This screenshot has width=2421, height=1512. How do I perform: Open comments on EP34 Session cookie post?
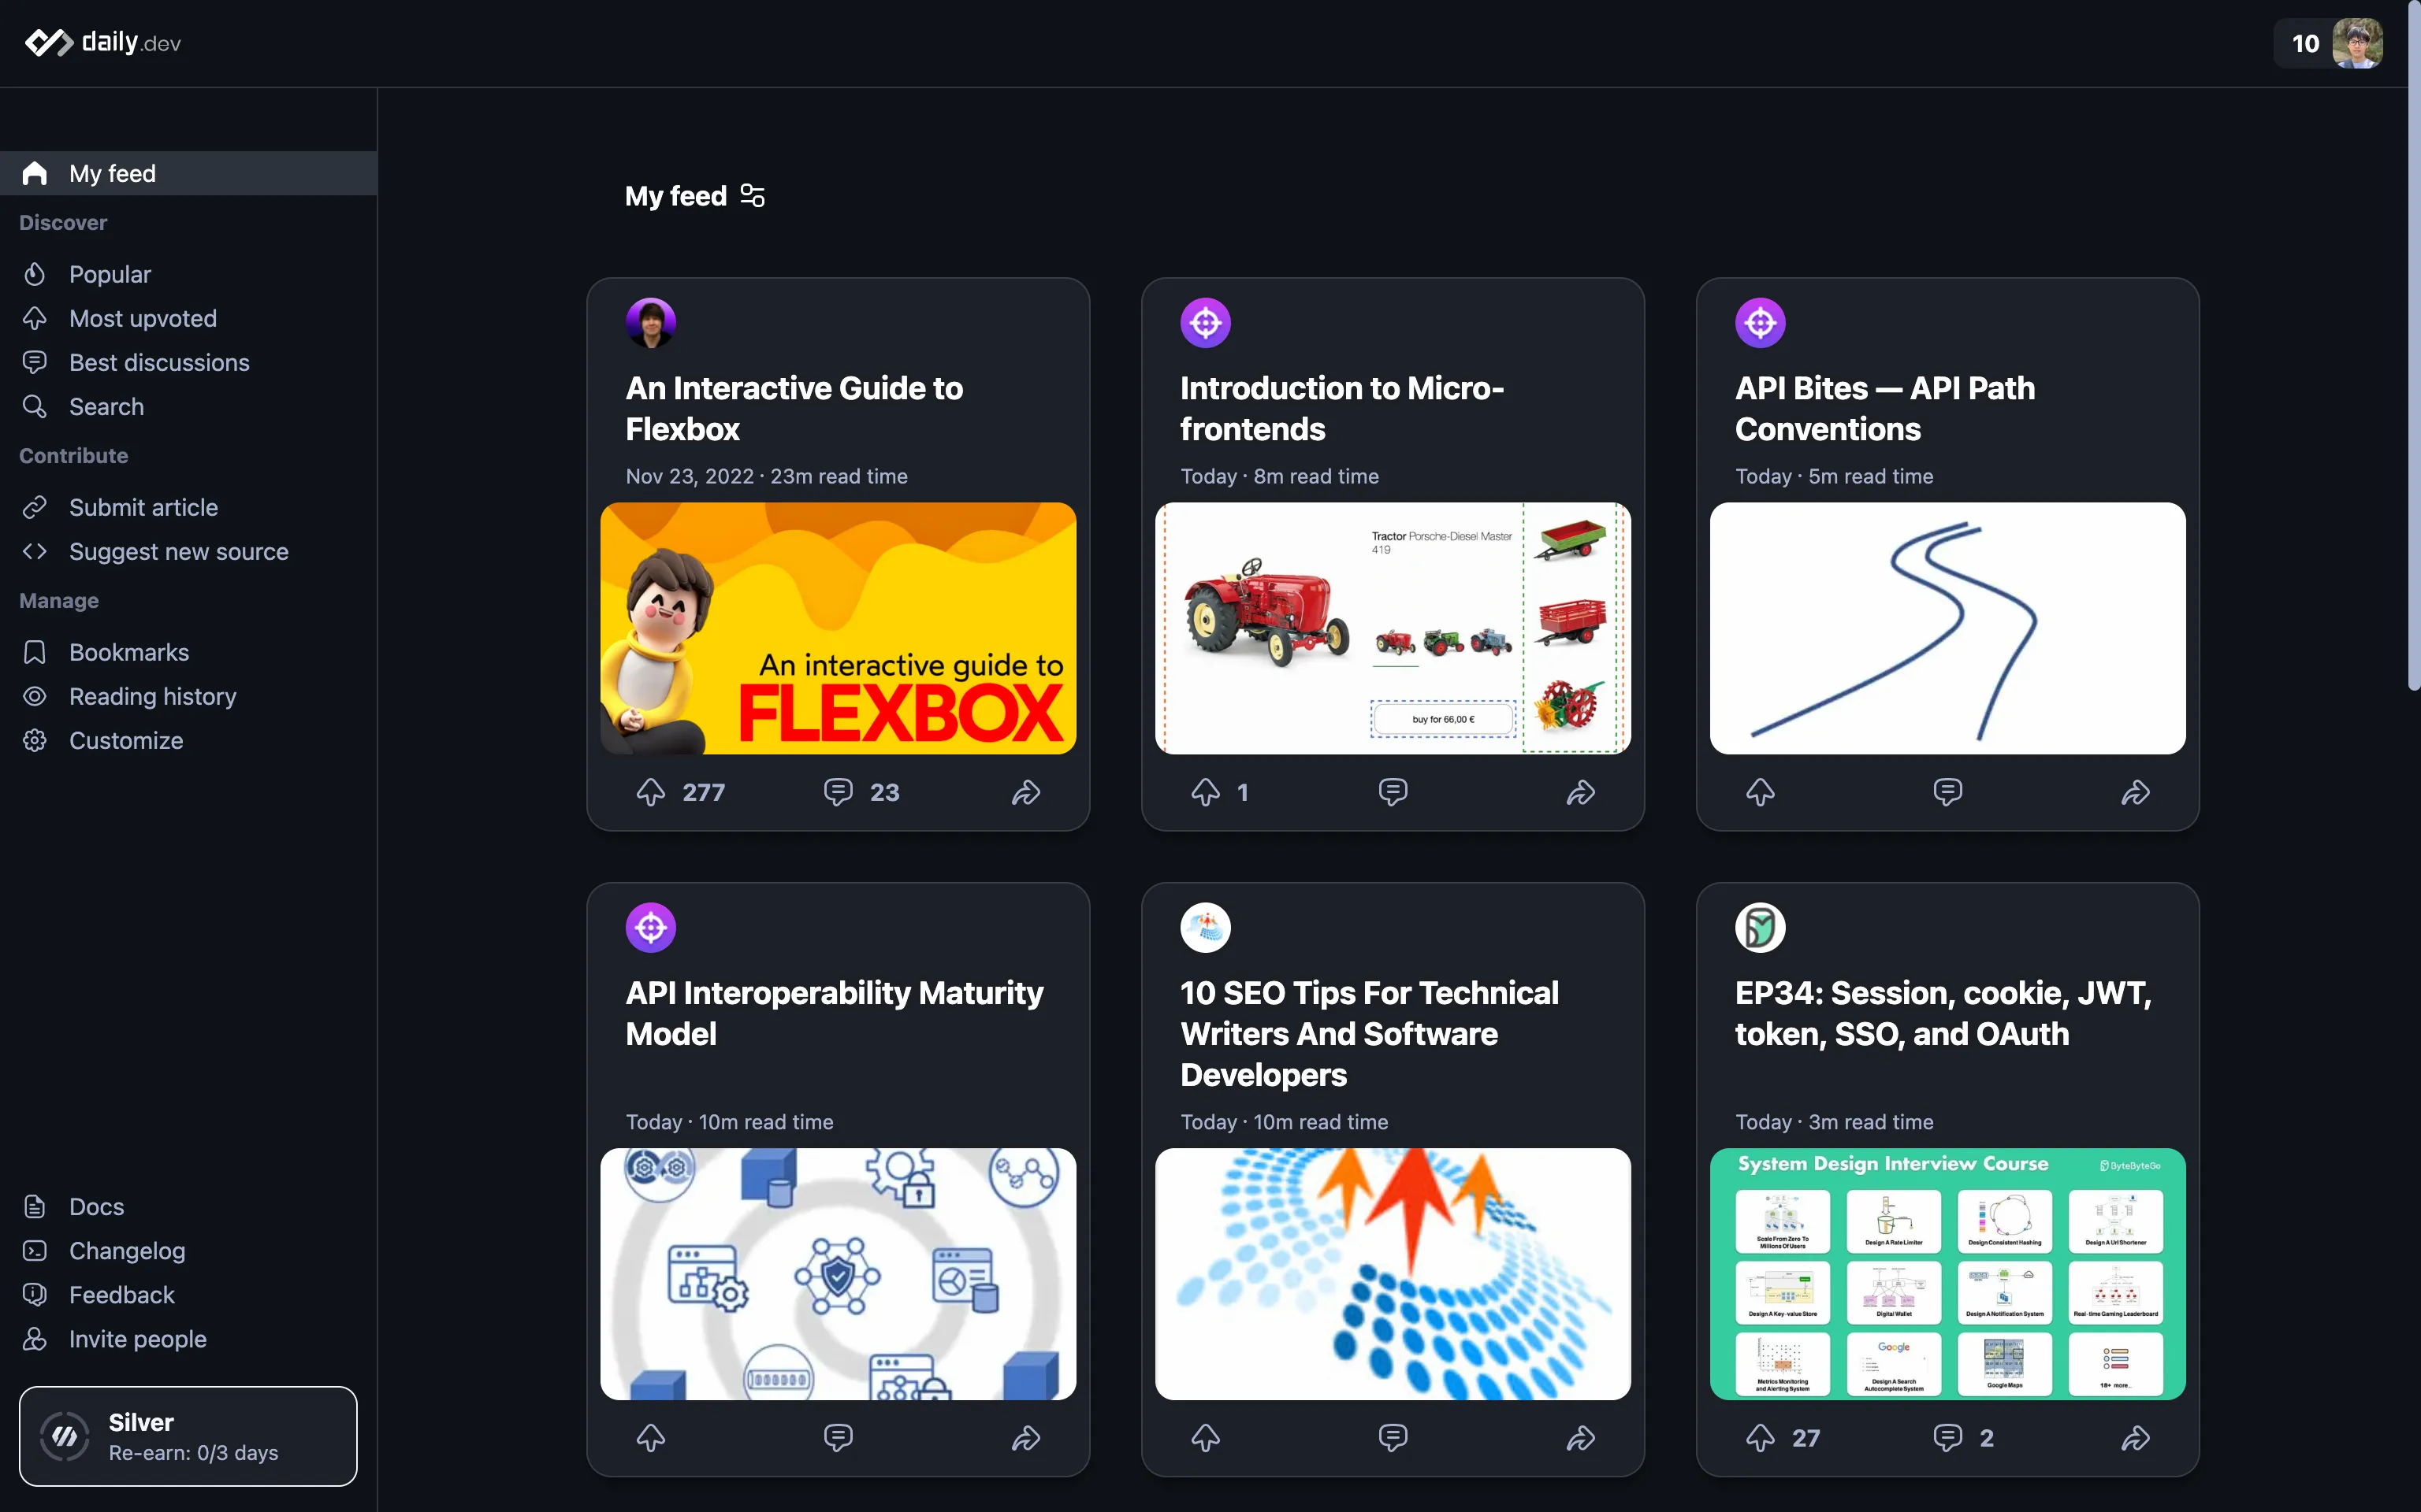pyautogui.click(x=1947, y=1437)
